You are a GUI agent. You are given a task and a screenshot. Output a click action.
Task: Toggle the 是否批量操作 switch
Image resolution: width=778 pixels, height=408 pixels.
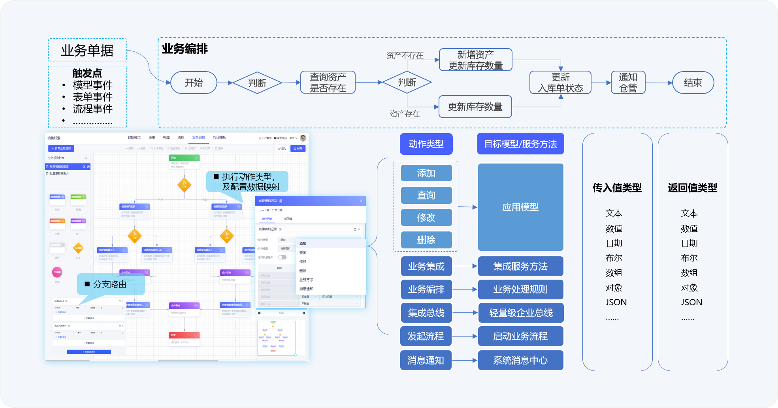click(x=282, y=257)
